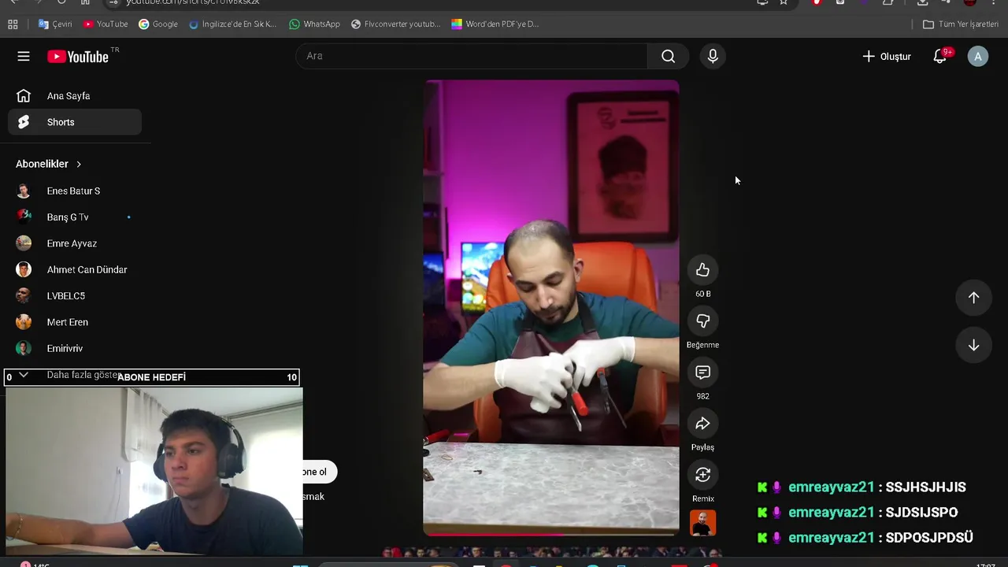The image size is (1008, 567).
Task: Go to the next Short with down arrow
Action: click(x=973, y=346)
